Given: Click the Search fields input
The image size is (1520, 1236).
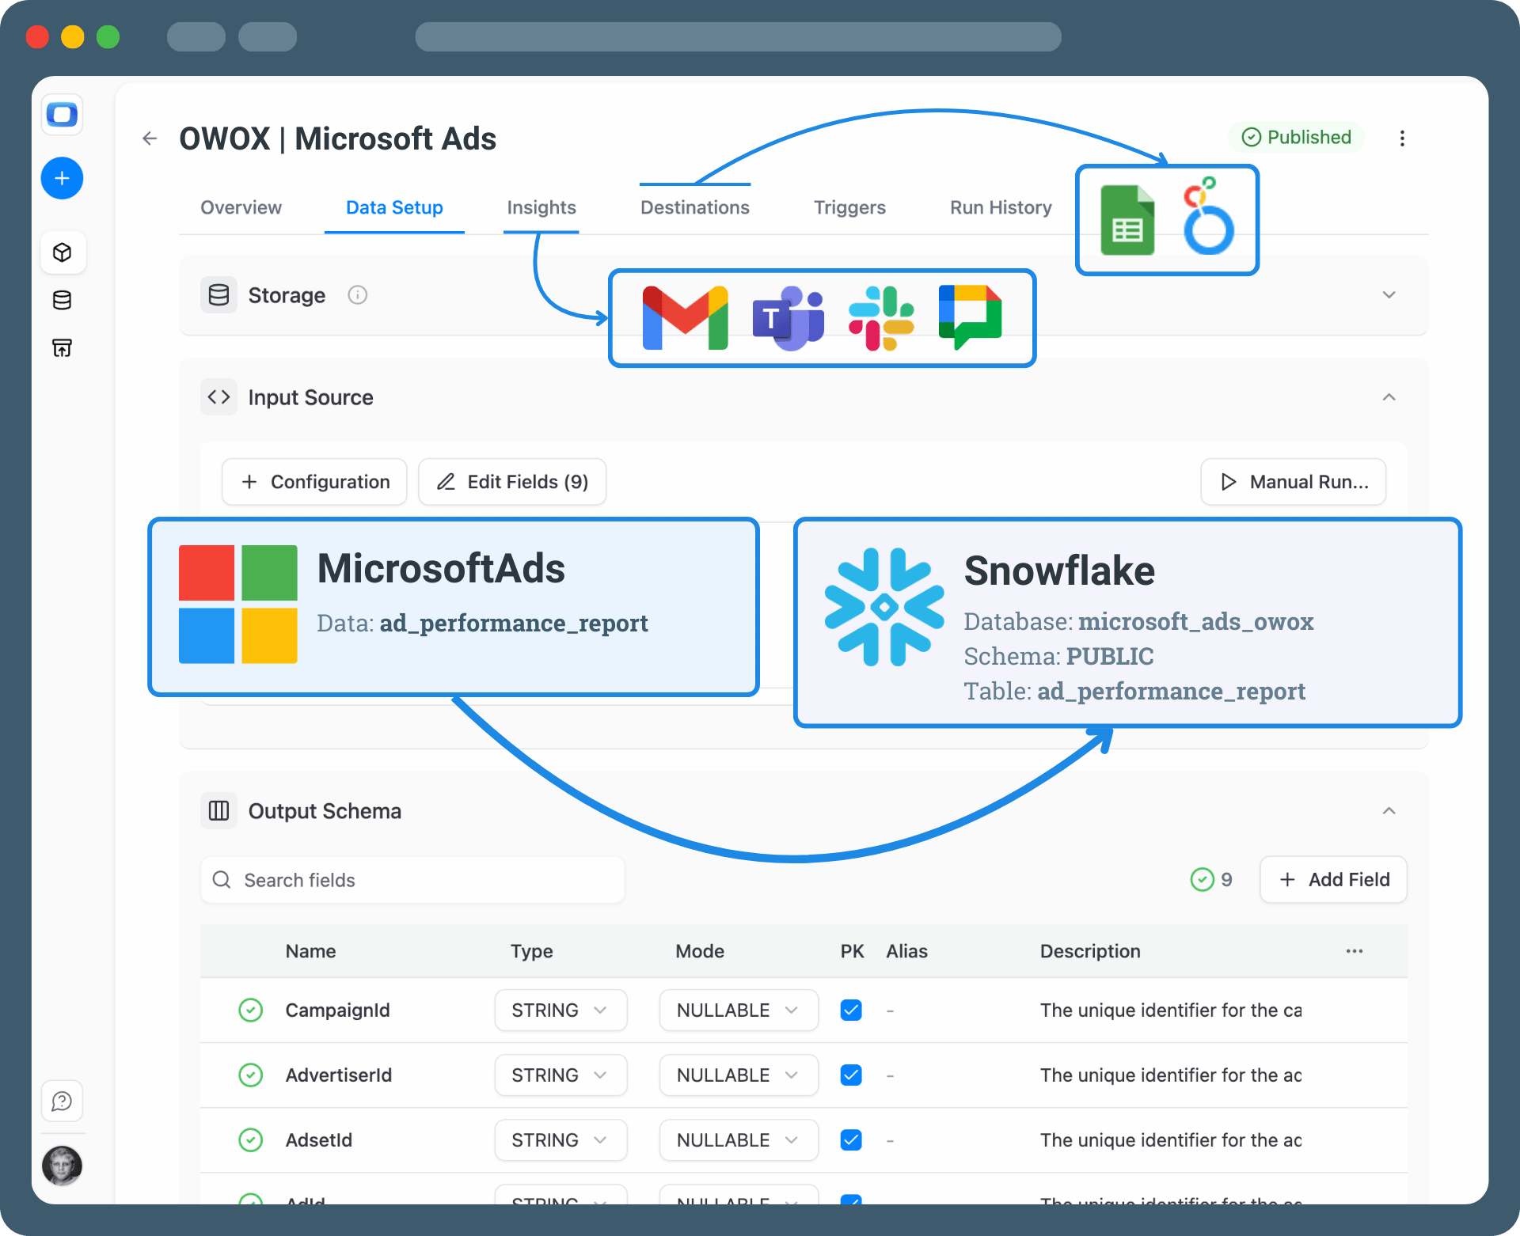Looking at the screenshot, I should click(412, 880).
